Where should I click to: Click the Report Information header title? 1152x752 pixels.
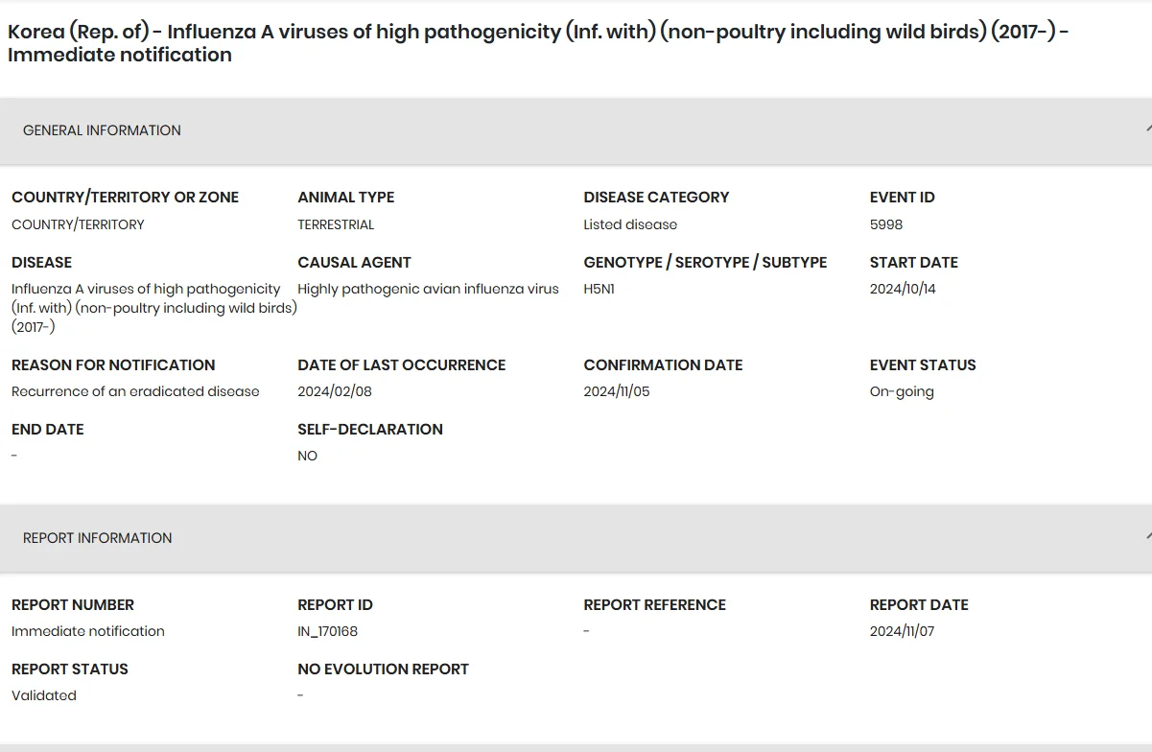pyautogui.click(x=98, y=538)
